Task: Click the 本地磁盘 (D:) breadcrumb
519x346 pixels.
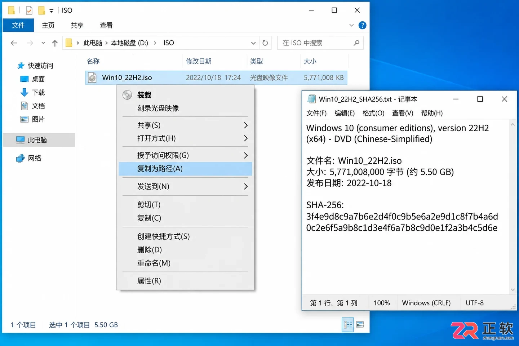Action: 129,43
